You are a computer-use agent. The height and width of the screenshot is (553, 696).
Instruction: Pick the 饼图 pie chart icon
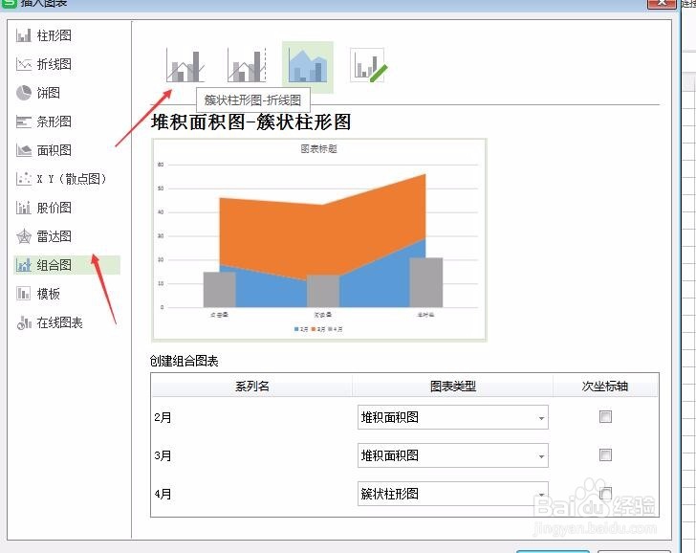coord(24,93)
